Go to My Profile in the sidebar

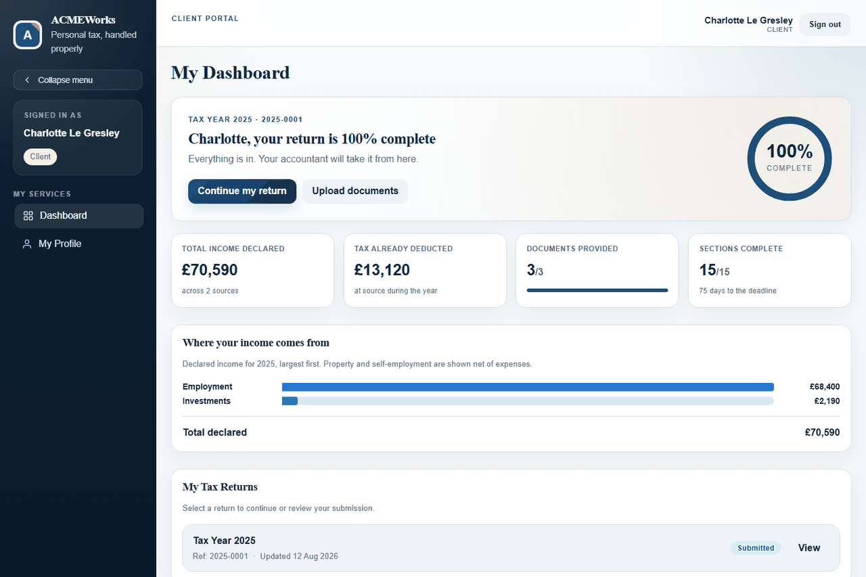78,244
